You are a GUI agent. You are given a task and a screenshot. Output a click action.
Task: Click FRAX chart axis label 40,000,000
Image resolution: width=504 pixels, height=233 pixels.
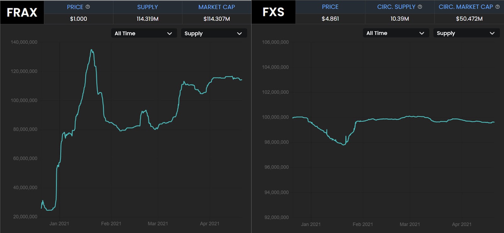pos(25,187)
